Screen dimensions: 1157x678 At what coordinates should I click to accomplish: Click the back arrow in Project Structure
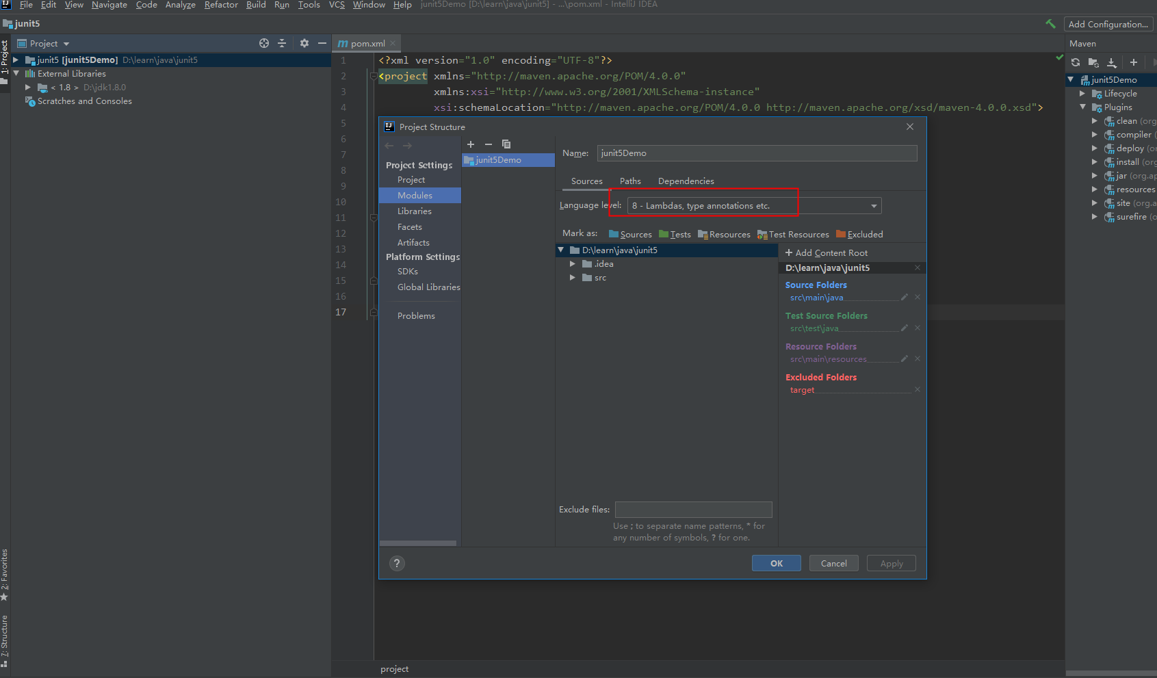389,146
